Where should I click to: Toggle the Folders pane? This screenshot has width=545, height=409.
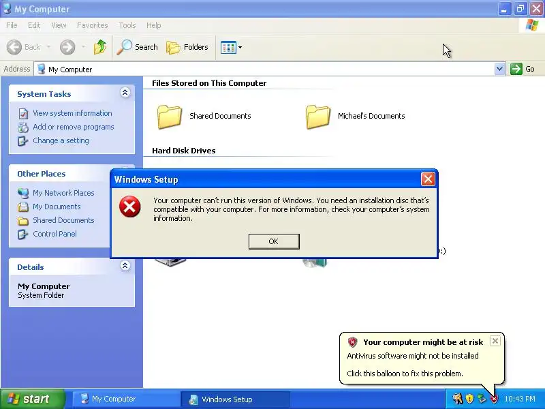[187, 47]
